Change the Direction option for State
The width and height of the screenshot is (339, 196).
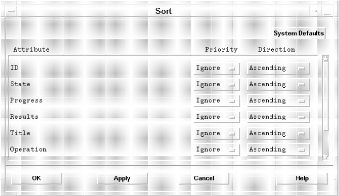coord(279,85)
